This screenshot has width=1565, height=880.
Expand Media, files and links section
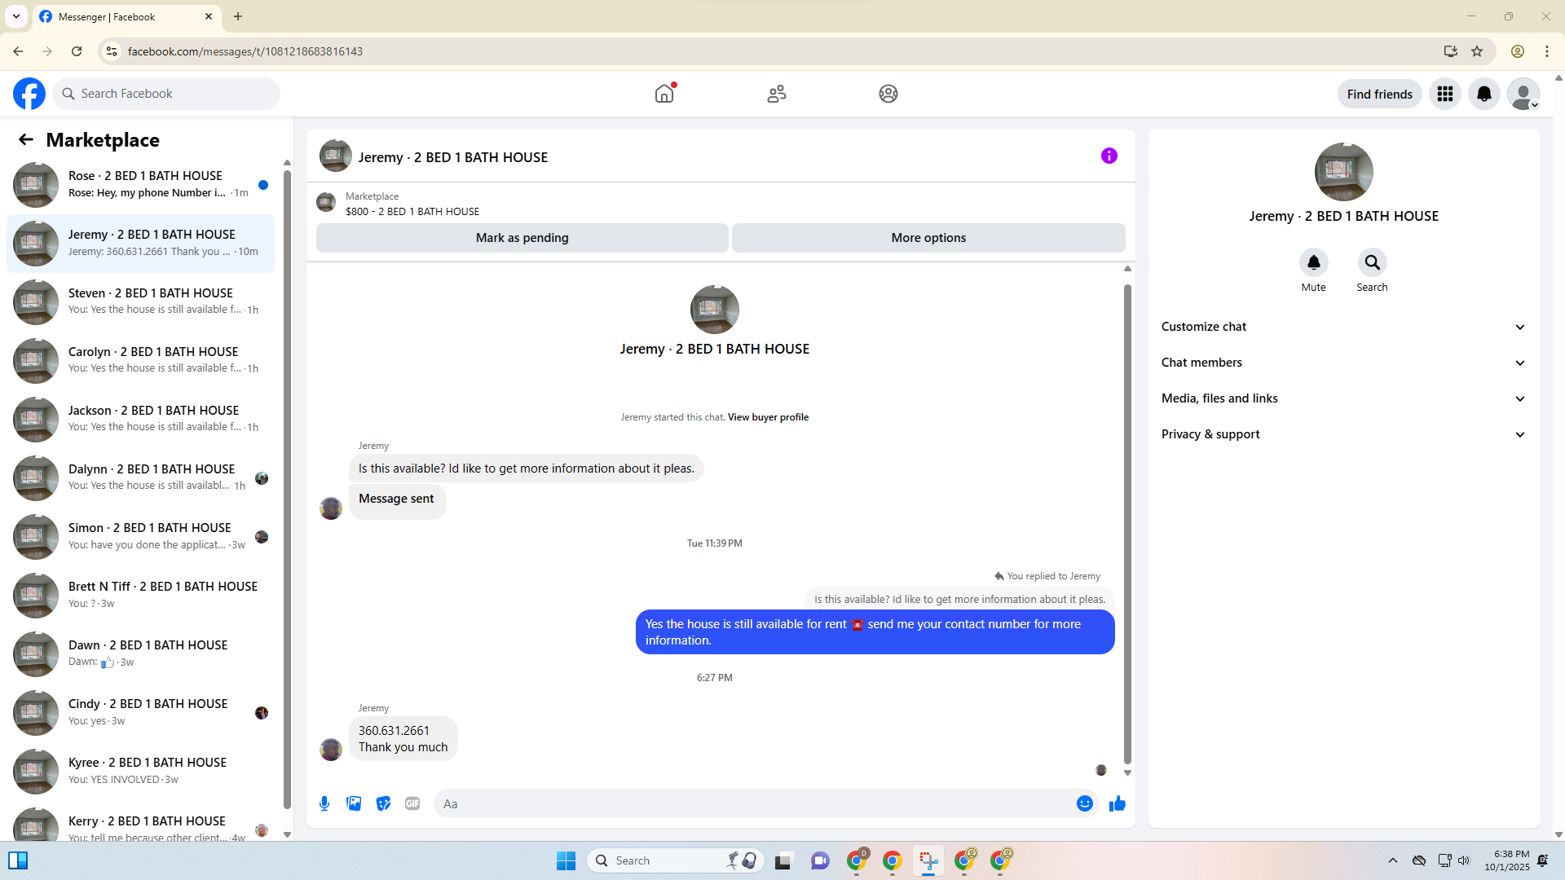1343,398
